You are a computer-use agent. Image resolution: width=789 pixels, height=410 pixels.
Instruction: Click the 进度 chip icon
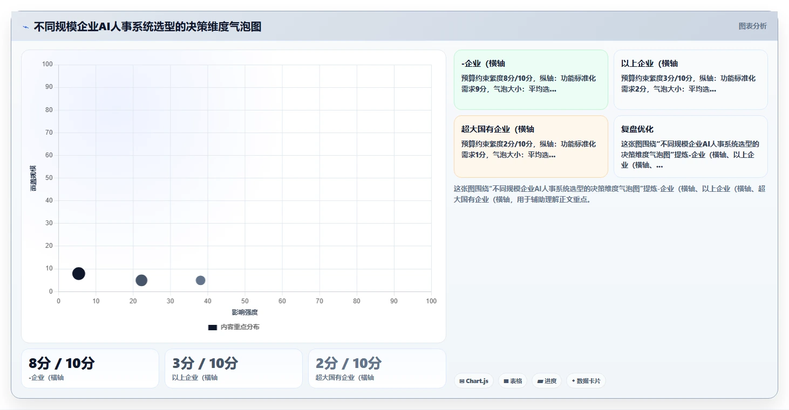[540, 381]
